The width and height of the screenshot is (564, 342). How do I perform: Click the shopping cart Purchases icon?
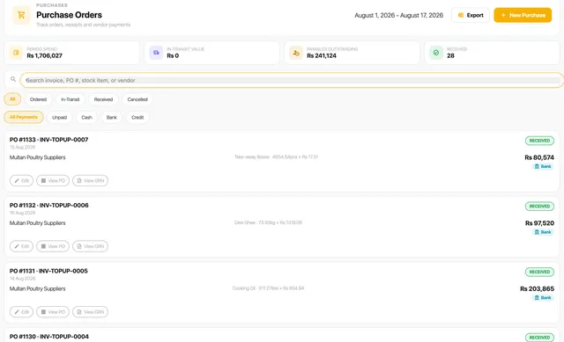pyautogui.click(x=21, y=15)
